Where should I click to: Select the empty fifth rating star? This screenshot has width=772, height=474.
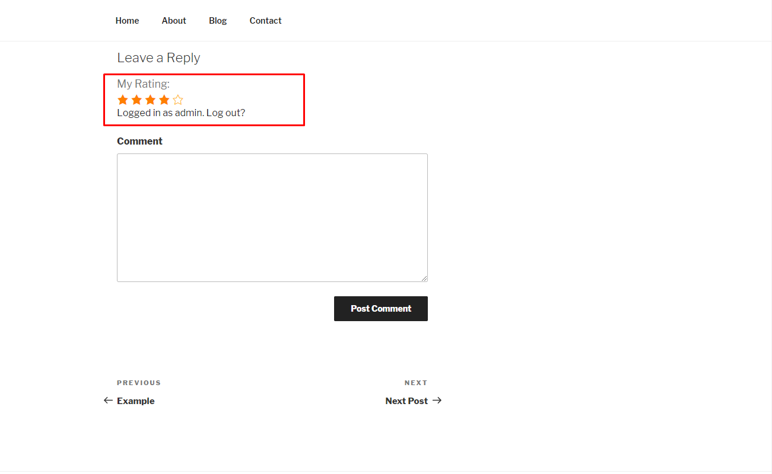tap(178, 100)
